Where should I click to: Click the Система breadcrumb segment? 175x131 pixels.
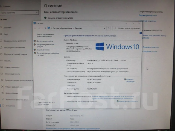[x=78, y=28]
